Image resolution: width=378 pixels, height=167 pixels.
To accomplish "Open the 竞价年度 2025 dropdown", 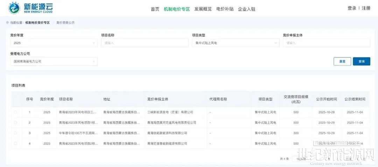I will point(54,43).
